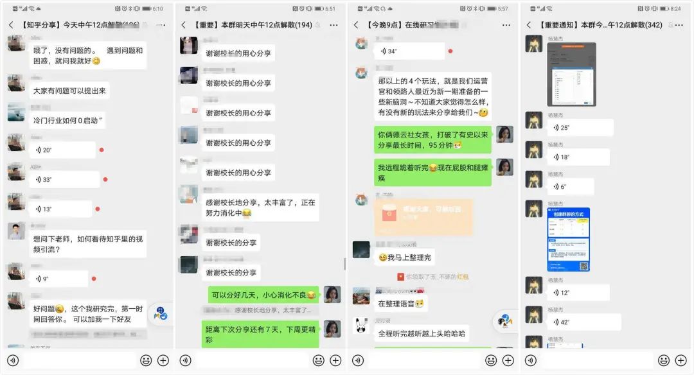Open the blue 创建群聊的方式 image
The height and width of the screenshot is (375, 694).
tap(568, 240)
